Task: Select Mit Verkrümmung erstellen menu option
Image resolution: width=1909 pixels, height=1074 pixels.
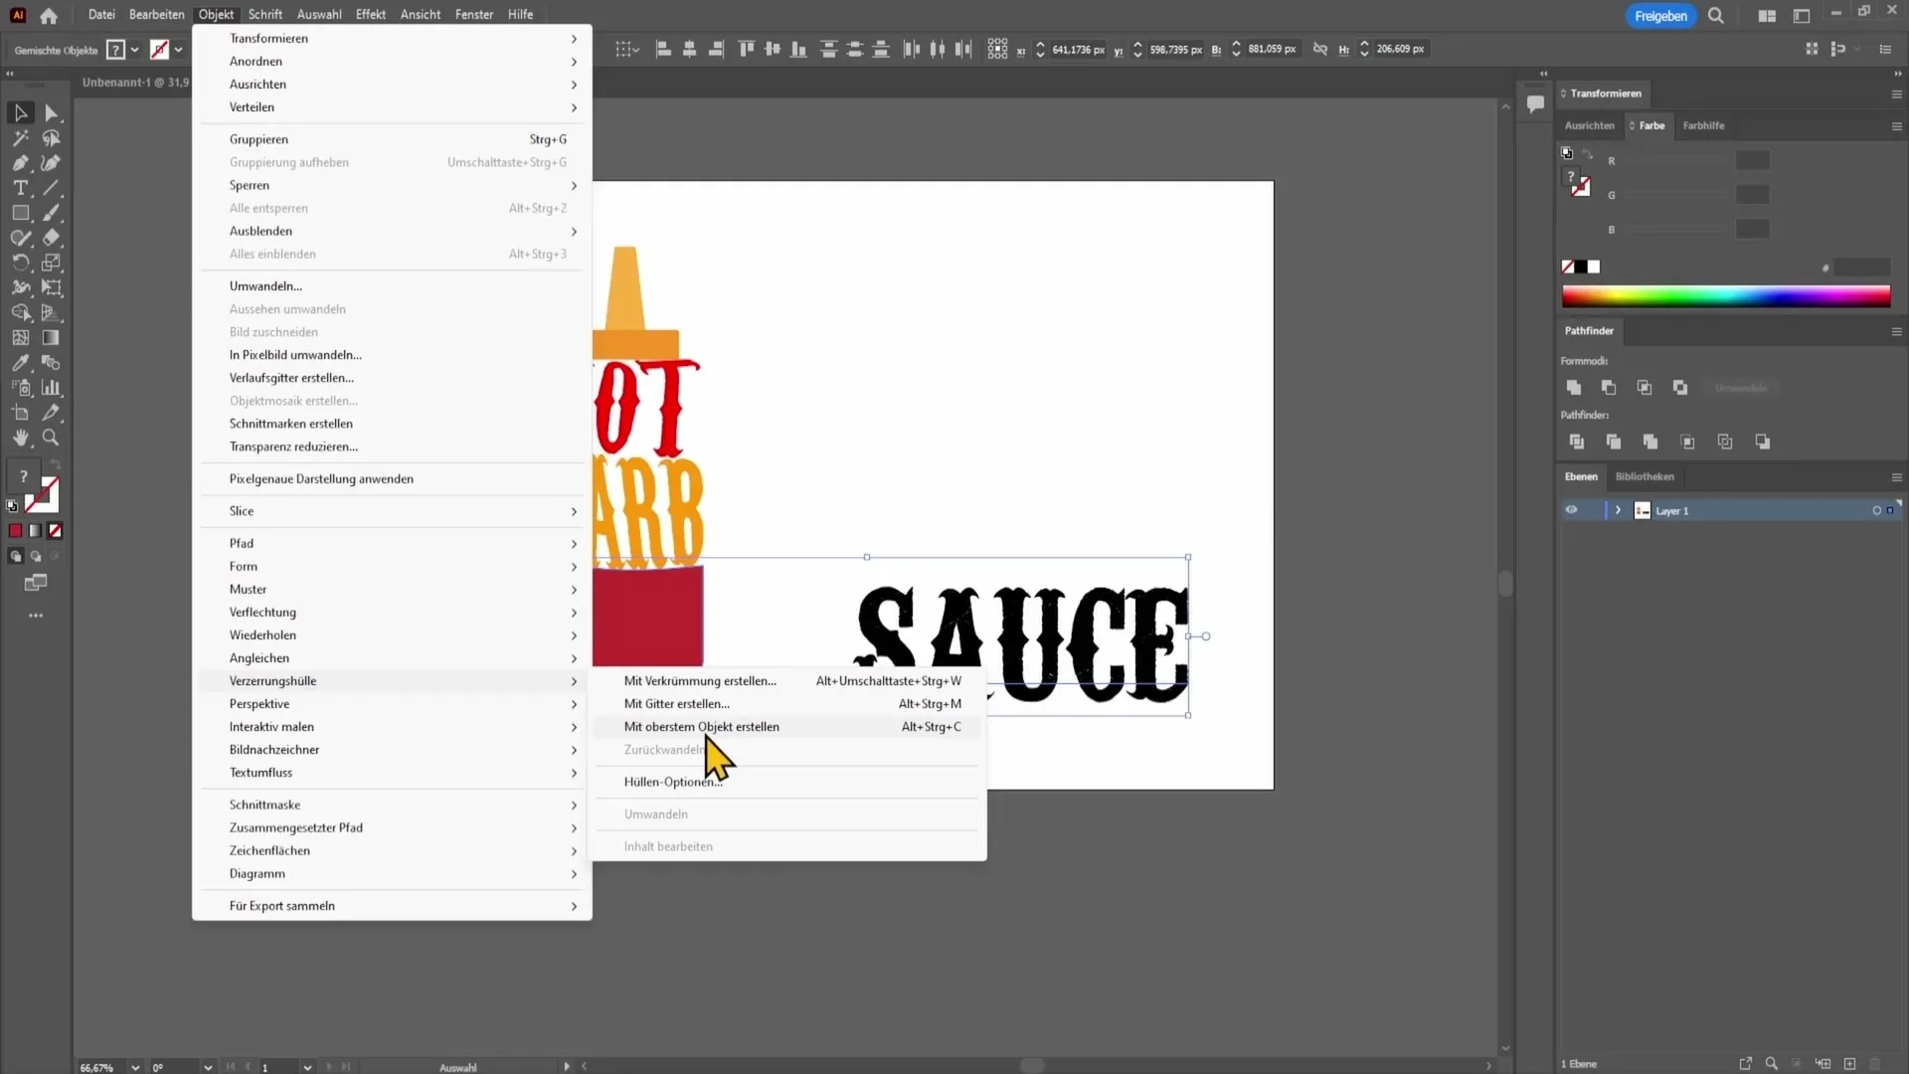Action: [x=700, y=679]
